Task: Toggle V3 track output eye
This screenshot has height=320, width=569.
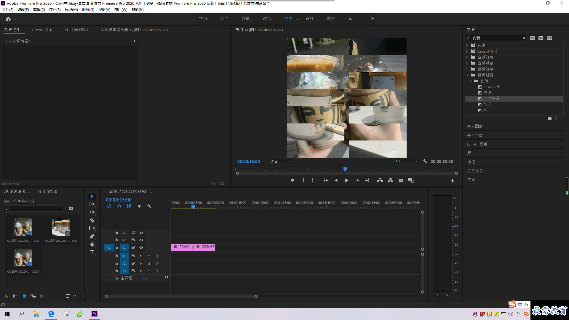Action: [x=141, y=233]
